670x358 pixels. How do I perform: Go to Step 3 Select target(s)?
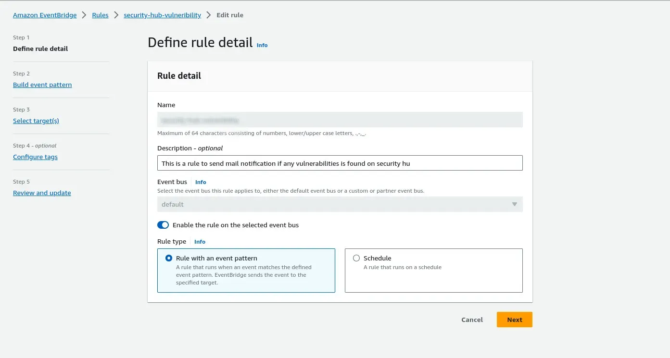click(36, 121)
